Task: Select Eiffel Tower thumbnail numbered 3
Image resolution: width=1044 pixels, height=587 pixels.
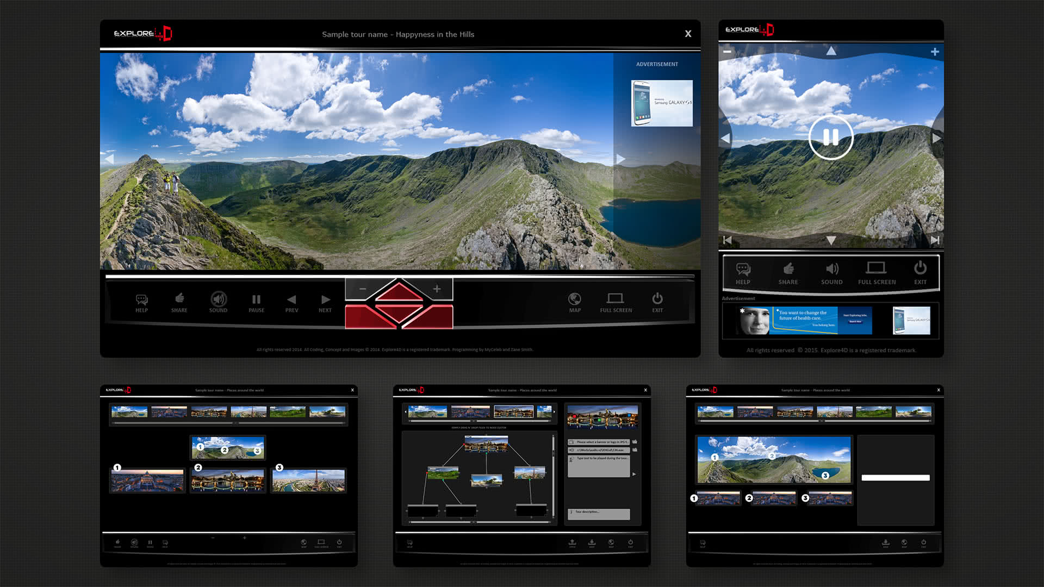Action: [x=308, y=480]
